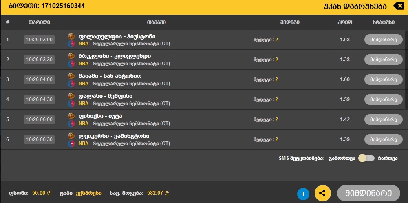
Task: Click the odds value 1.60
Action: point(345,79)
